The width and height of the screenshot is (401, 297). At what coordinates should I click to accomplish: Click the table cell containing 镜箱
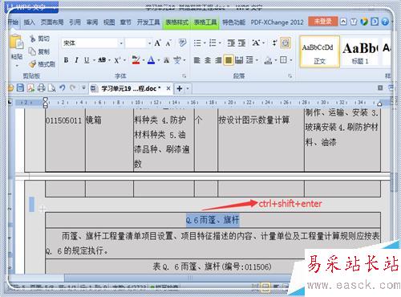pyautogui.click(x=109, y=140)
